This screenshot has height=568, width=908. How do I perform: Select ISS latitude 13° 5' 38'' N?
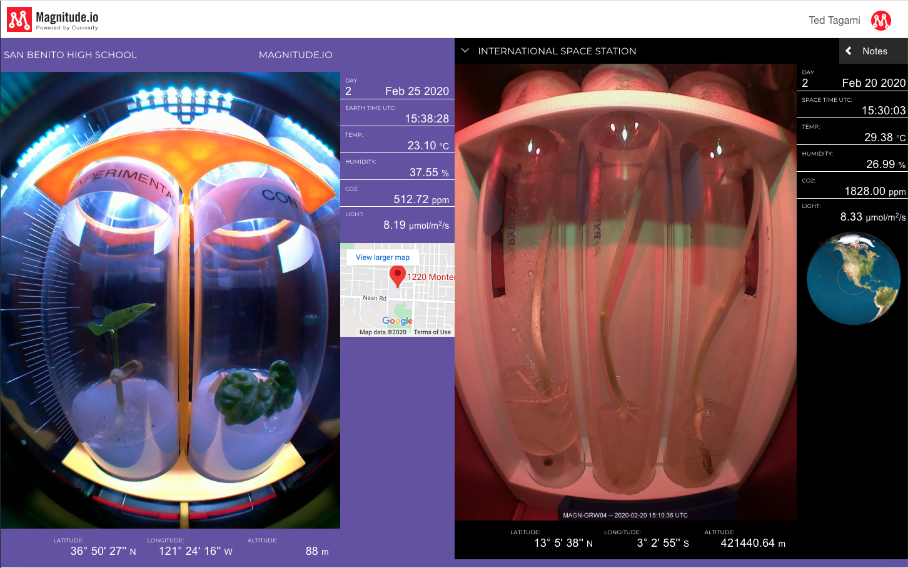coord(563,543)
